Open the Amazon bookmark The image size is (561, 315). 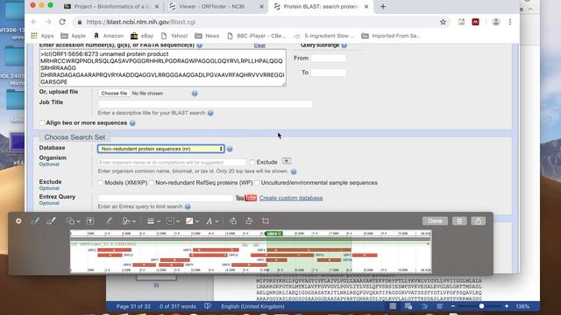pyautogui.click(x=109, y=36)
